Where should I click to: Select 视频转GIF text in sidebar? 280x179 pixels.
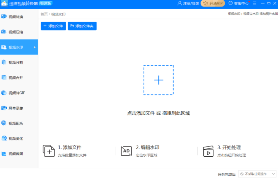[x=17, y=93]
